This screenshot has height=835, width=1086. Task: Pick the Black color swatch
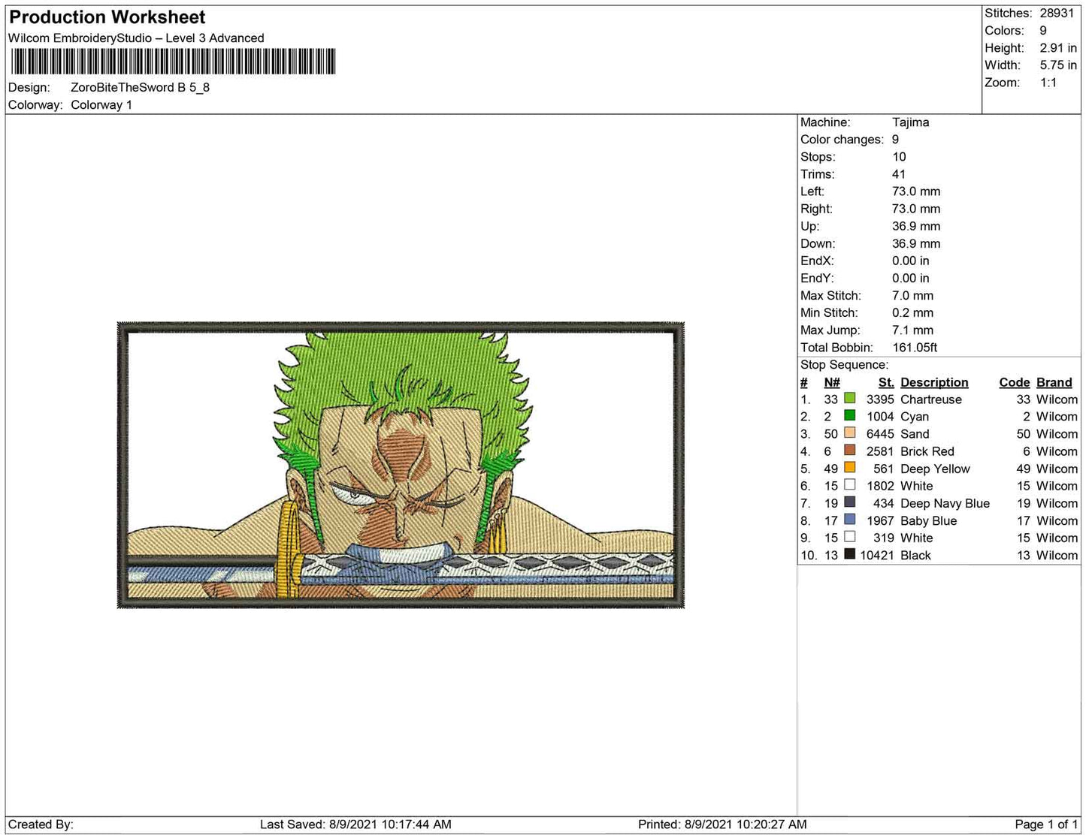coord(849,554)
